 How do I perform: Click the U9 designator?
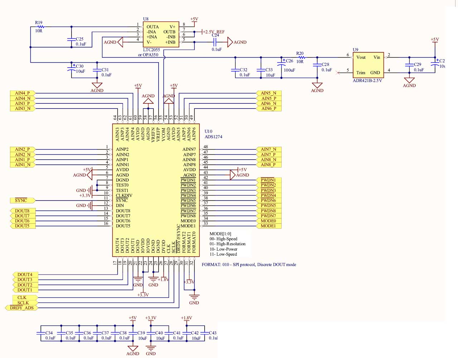355,50
